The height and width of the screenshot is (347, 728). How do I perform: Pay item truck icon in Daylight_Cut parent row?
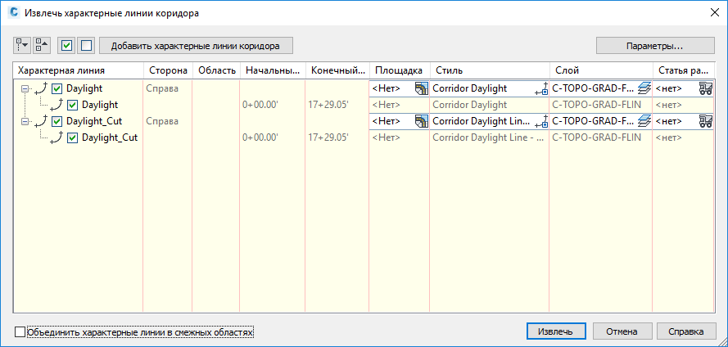point(706,122)
